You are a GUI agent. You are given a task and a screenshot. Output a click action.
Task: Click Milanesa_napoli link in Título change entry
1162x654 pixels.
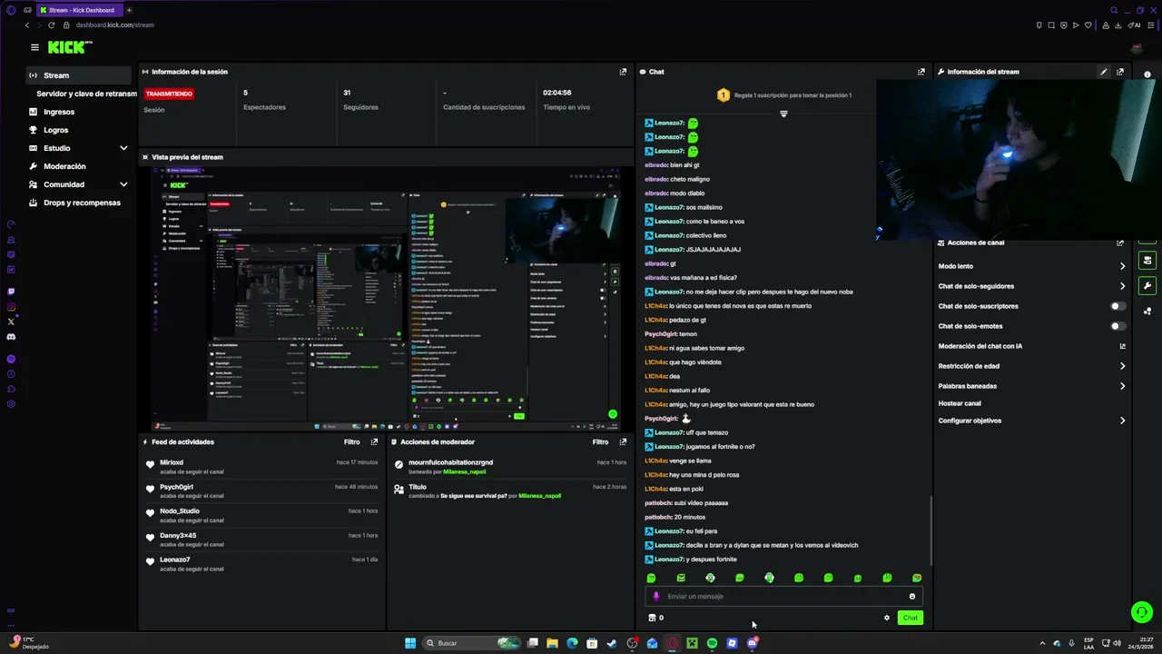click(540, 496)
